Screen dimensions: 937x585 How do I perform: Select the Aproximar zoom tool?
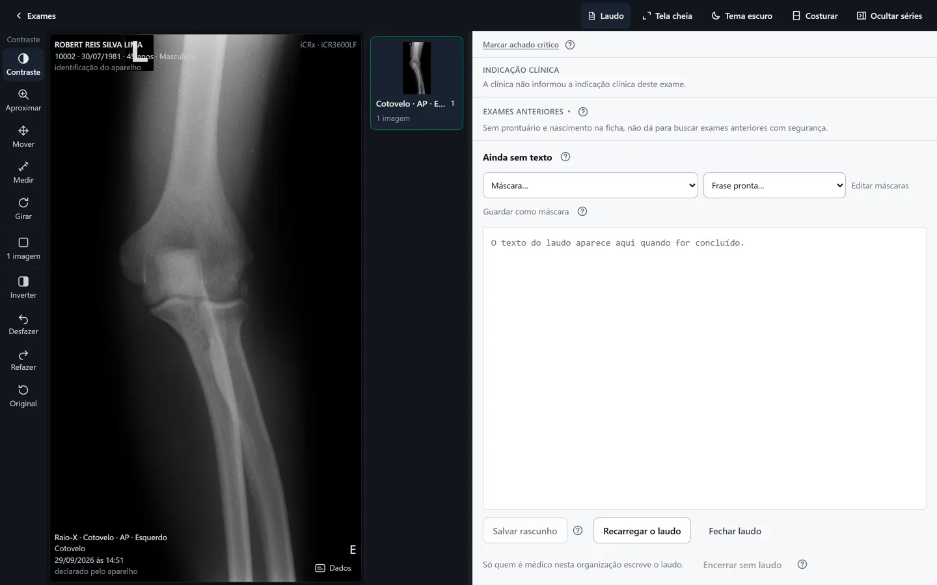pos(23,100)
